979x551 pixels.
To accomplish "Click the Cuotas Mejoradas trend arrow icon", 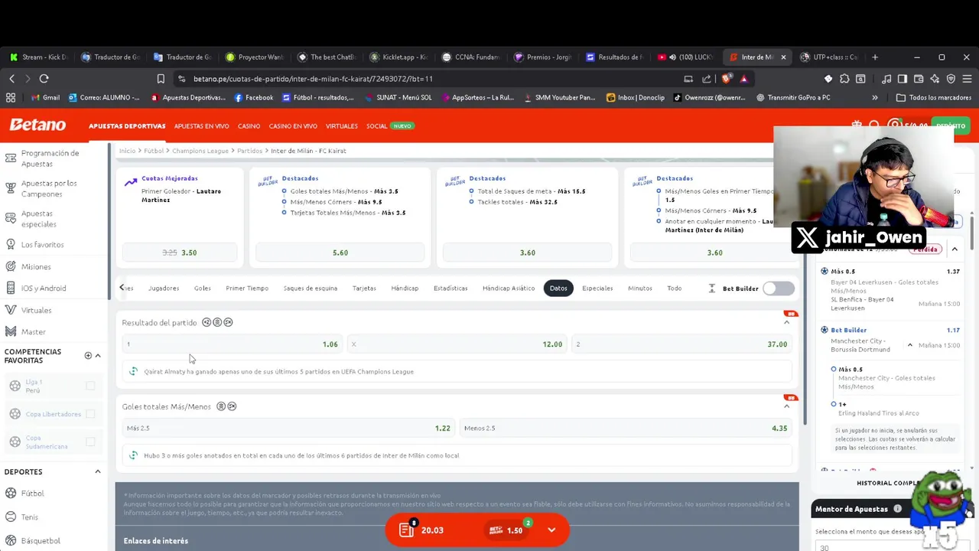I will (131, 182).
